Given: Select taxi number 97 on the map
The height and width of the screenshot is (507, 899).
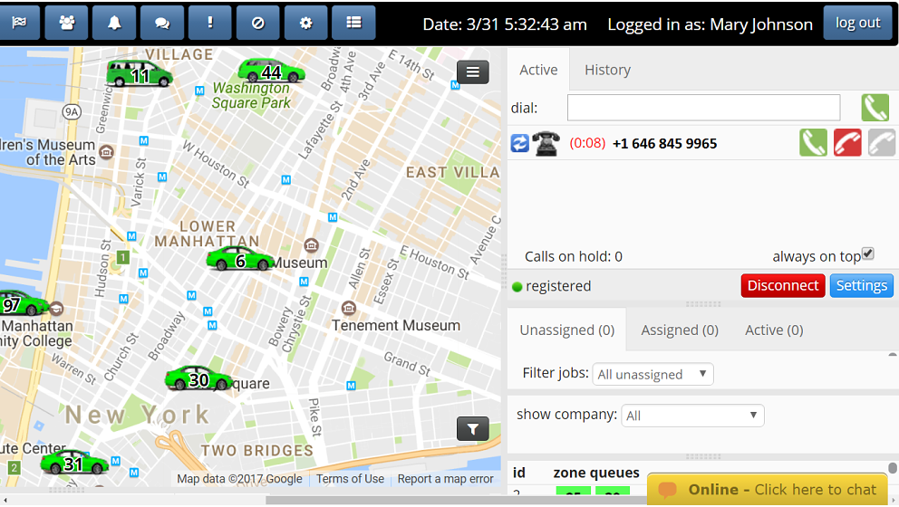Looking at the screenshot, I should [23, 303].
